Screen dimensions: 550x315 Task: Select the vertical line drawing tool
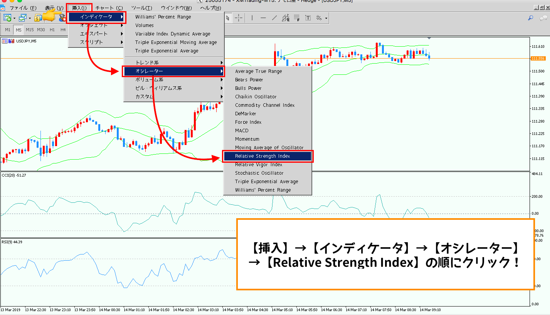[252, 18]
